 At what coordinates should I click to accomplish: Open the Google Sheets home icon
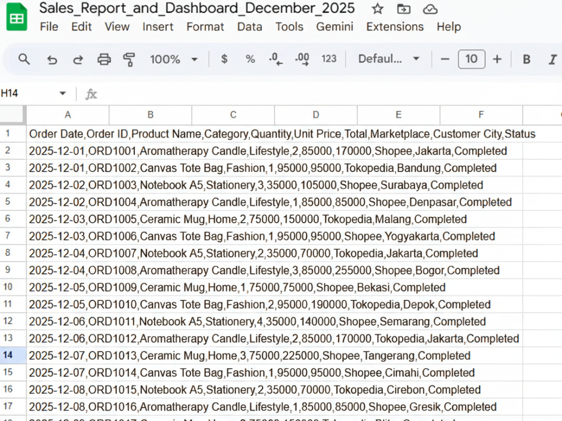(x=16, y=16)
